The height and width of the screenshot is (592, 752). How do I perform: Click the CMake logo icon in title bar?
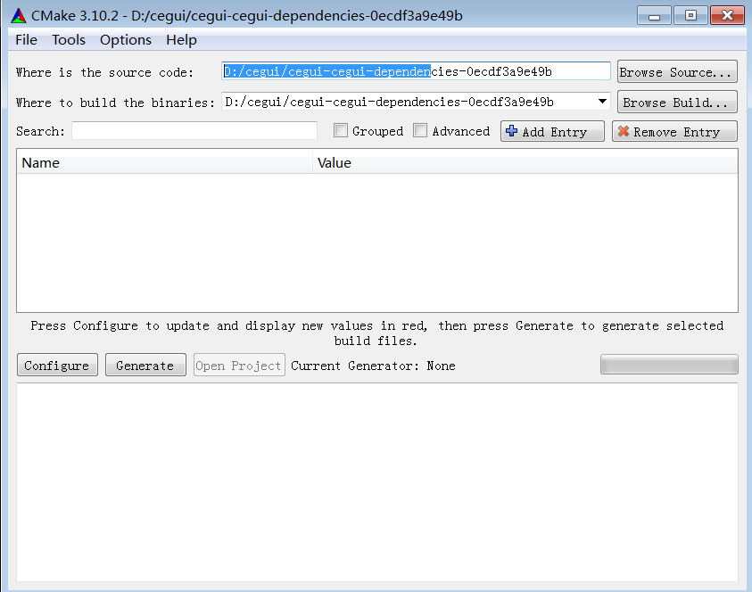point(18,16)
